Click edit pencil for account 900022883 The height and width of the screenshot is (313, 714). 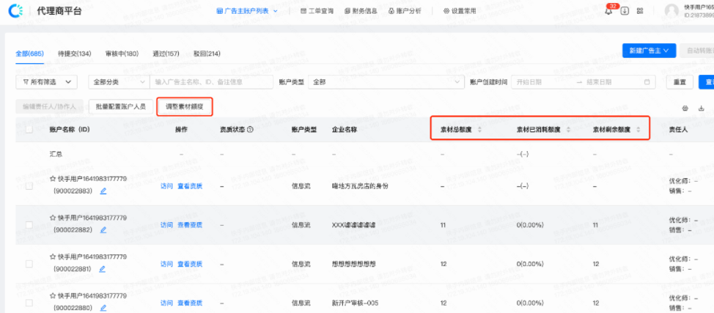point(103,191)
